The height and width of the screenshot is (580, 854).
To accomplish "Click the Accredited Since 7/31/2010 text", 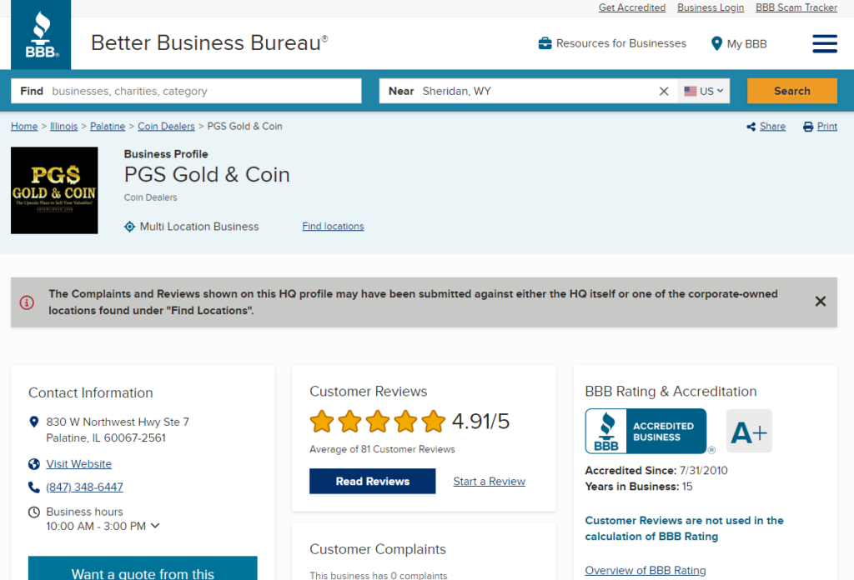I will 656,471.
